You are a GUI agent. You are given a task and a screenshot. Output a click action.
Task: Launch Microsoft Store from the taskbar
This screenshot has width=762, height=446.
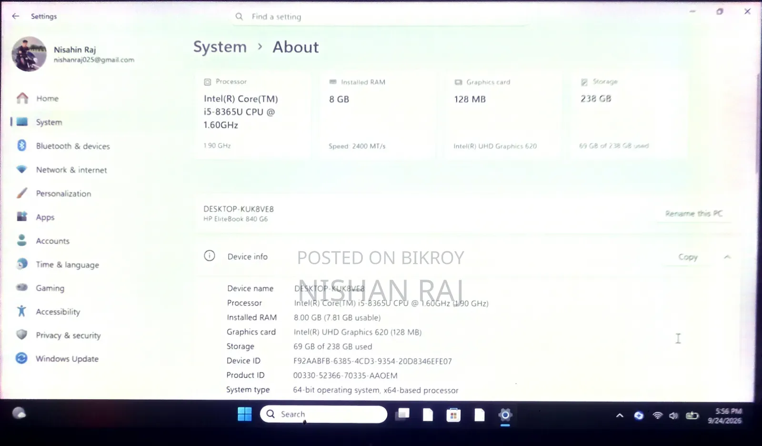[x=453, y=415]
